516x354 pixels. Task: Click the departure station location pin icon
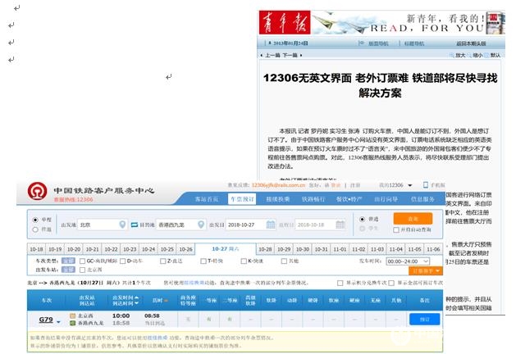tap(122, 225)
